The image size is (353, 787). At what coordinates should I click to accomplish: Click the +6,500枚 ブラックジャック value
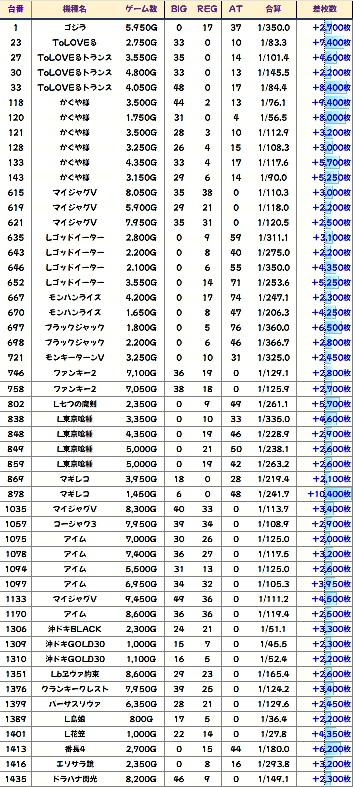[x=325, y=328]
